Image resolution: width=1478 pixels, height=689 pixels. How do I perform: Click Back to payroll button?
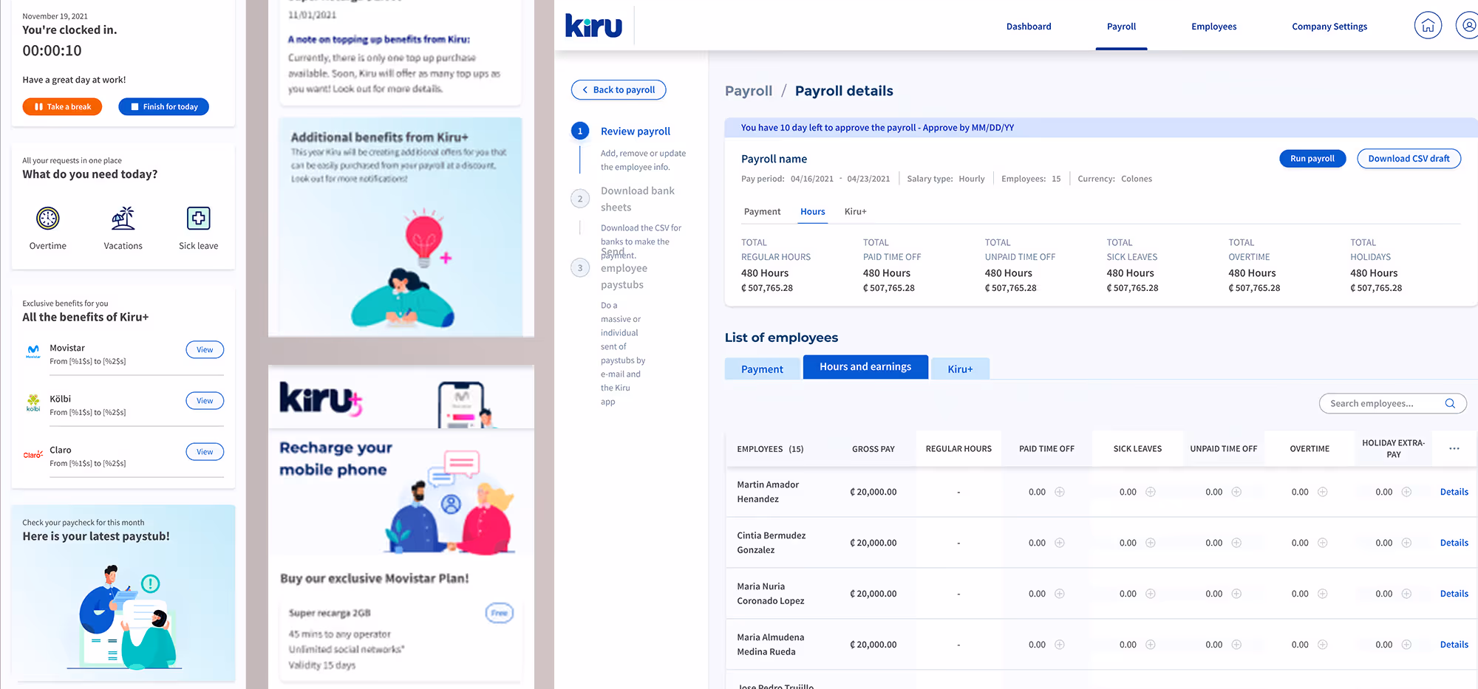click(x=619, y=89)
